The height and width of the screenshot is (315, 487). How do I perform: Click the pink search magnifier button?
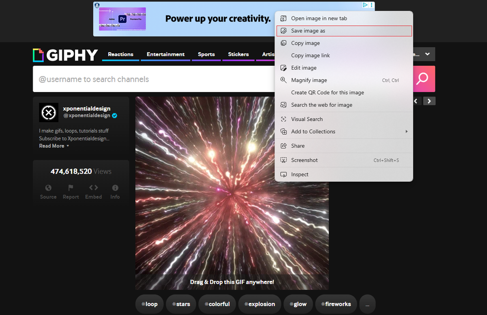pyautogui.click(x=424, y=79)
